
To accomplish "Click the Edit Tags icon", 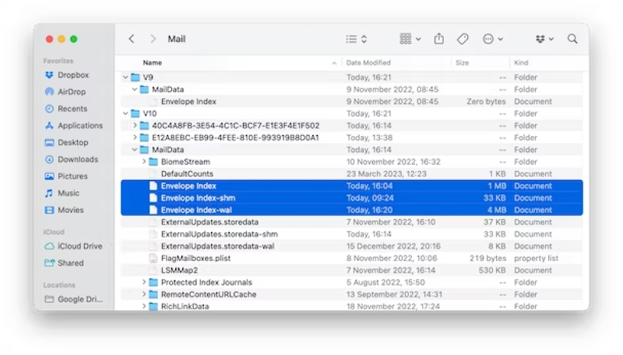I will [463, 39].
